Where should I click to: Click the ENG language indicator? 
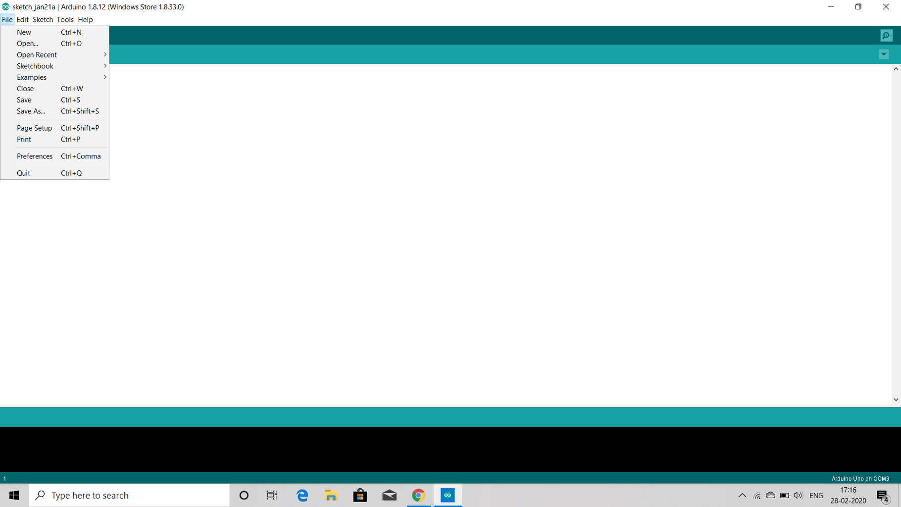[816, 495]
